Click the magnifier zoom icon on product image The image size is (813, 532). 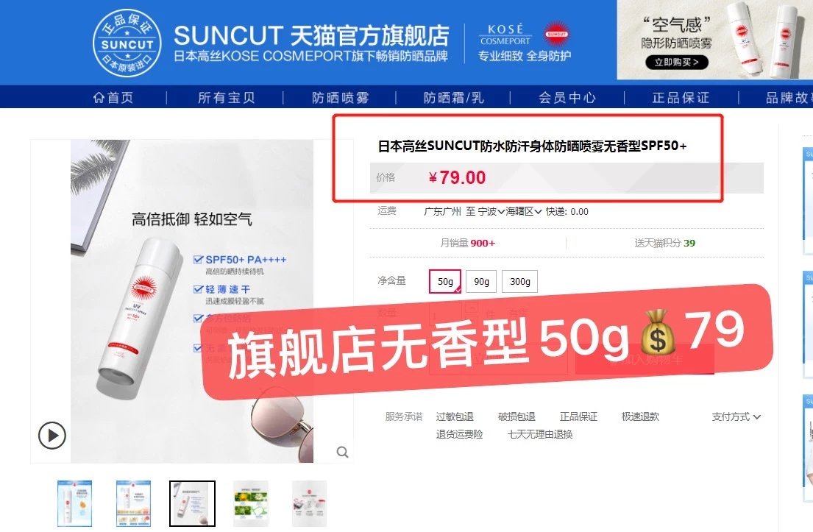coord(342,452)
